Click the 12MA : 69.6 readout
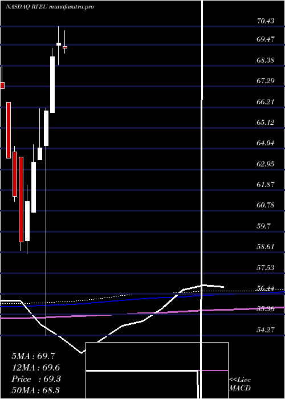 pos(36,368)
